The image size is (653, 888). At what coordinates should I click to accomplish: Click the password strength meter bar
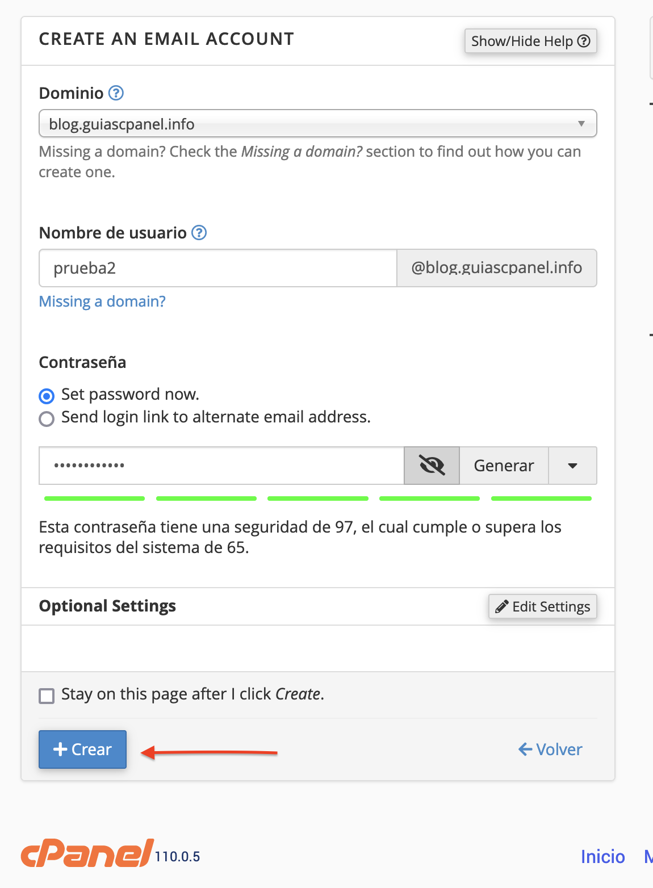click(318, 499)
